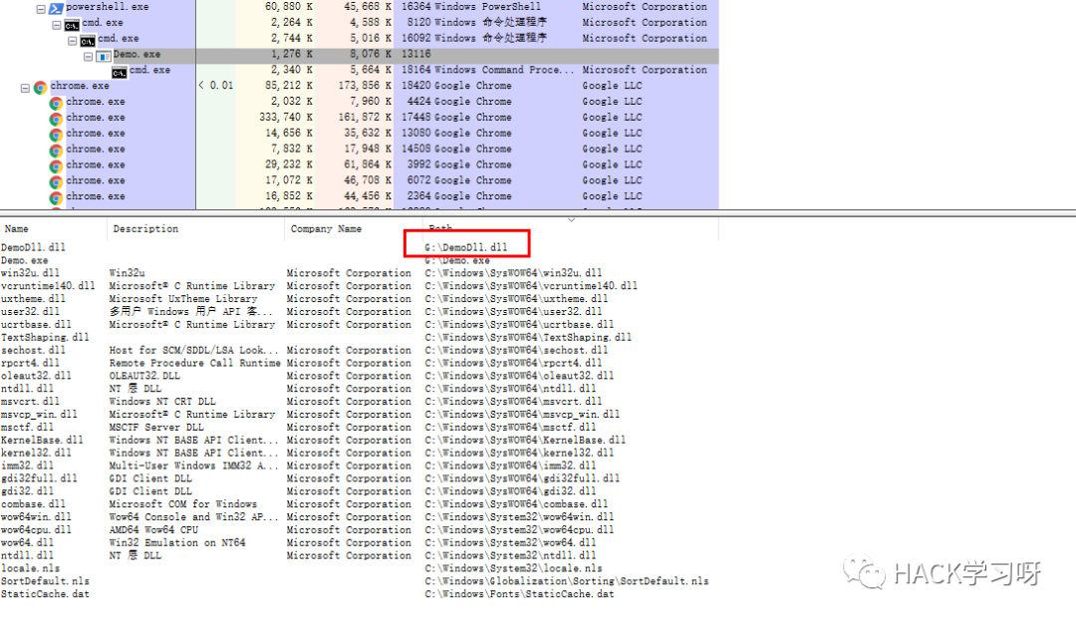Select msvcrt.dll in the DLL list

[x=30, y=402]
